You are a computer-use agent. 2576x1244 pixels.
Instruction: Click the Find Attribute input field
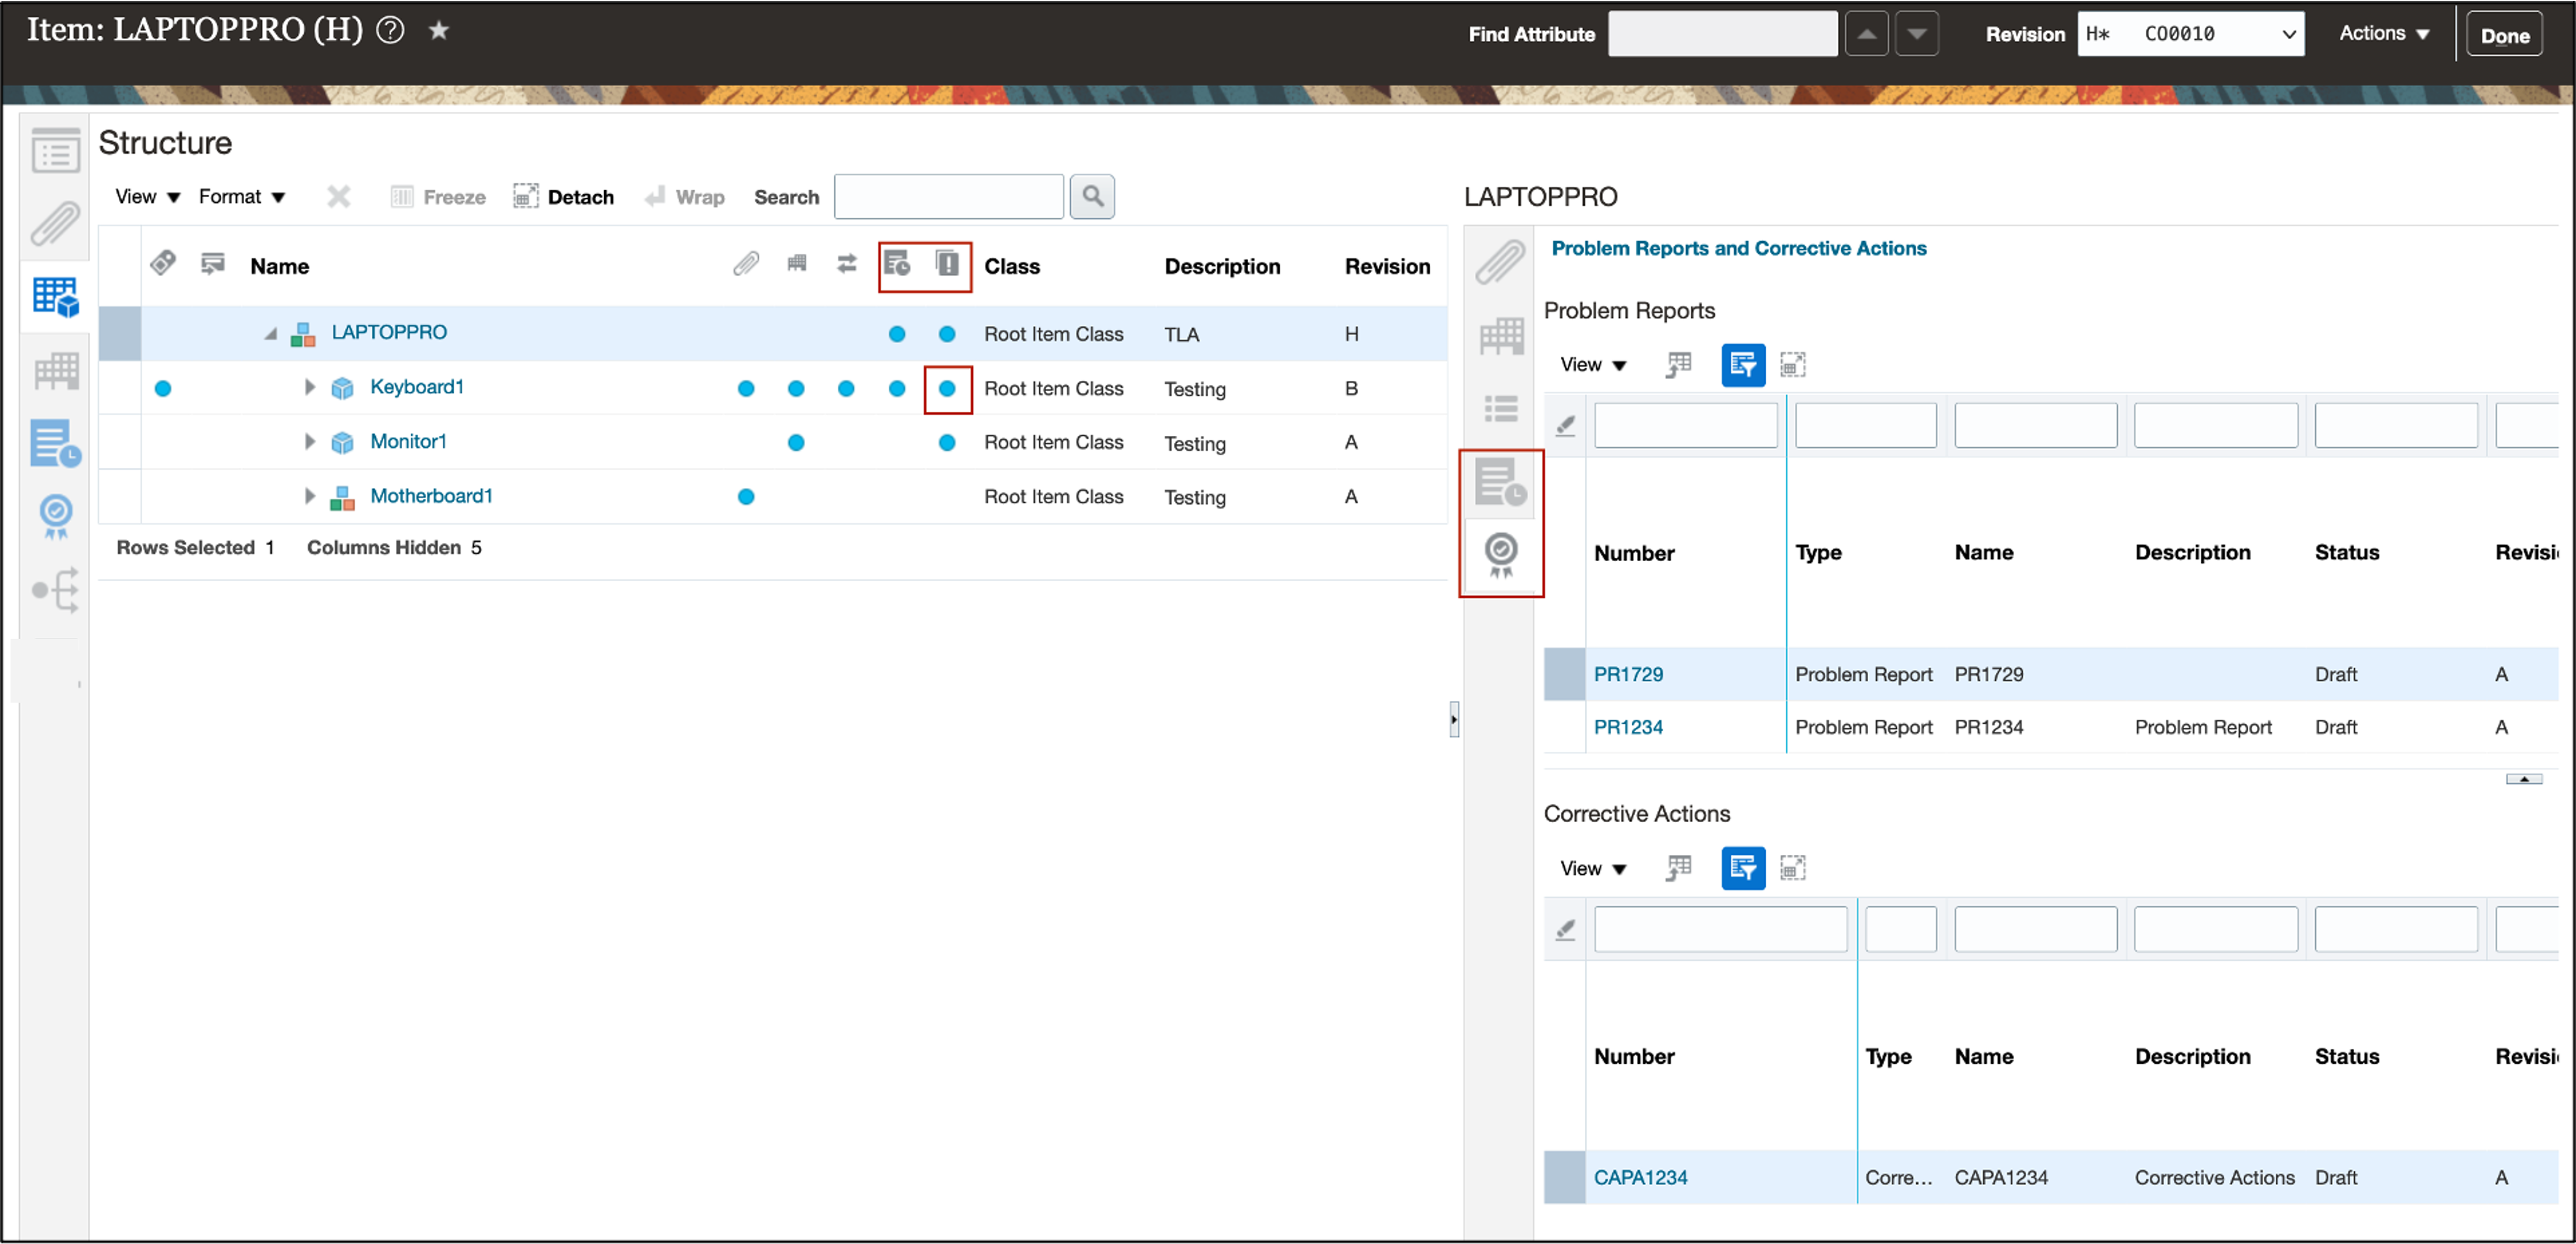point(1722,34)
